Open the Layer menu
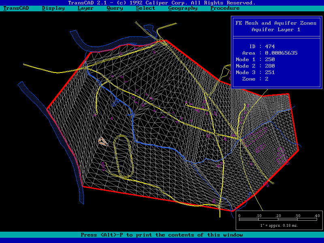The height and width of the screenshot is (243, 324). tap(85, 8)
